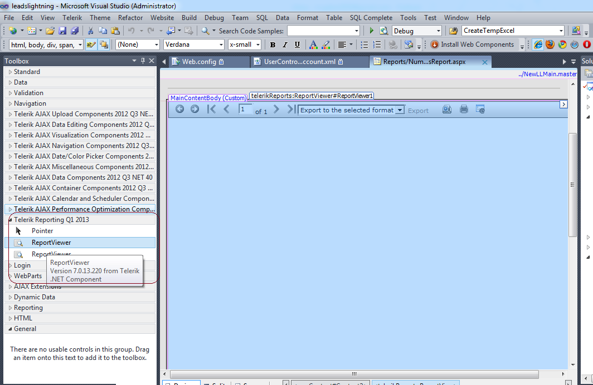593x385 pixels.
Task: Click the Background Color highlighter icon
Action: coord(325,45)
